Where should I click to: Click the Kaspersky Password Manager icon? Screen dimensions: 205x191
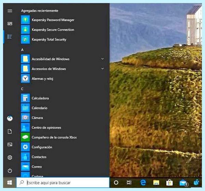point(25,20)
